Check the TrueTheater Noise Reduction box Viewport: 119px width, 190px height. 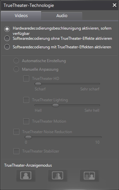16,132
